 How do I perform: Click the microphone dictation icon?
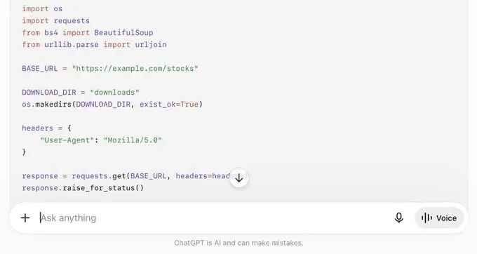click(x=399, y=218)
